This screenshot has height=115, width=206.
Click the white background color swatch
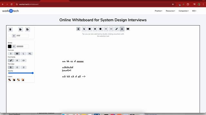pos(10,36)
